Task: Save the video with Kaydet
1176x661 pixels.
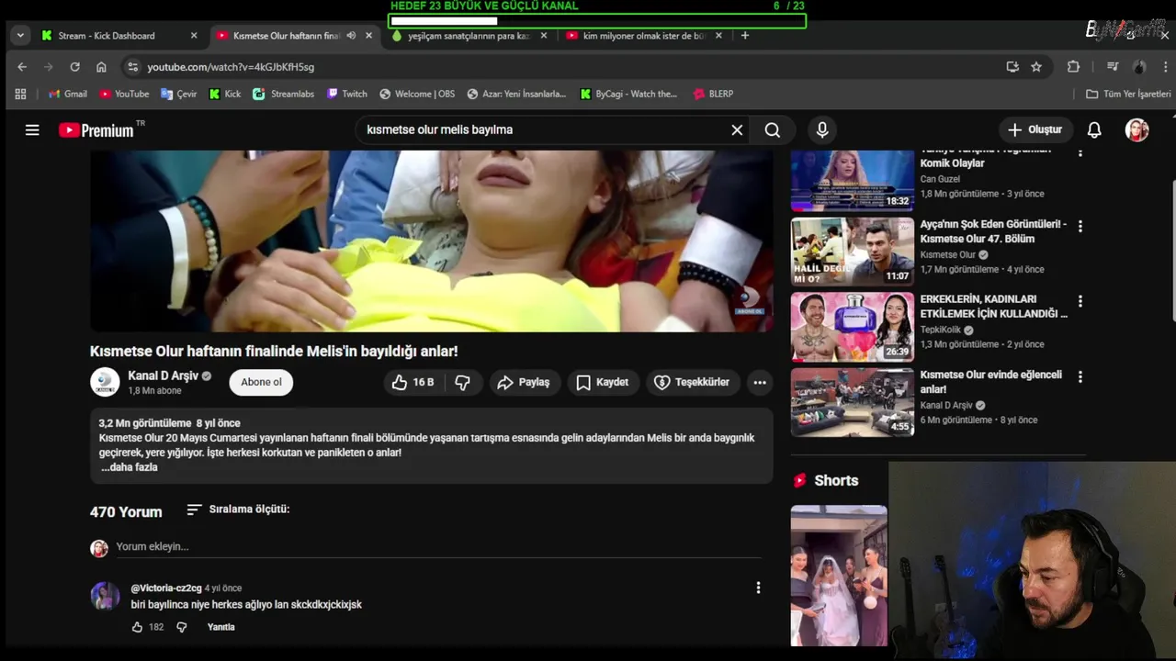Action: (603, 382)
